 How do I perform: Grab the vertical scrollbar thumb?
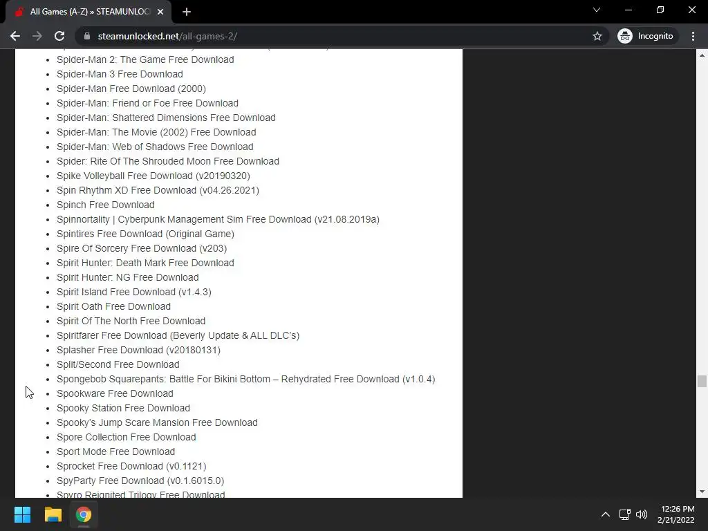[x=702, y=381]
